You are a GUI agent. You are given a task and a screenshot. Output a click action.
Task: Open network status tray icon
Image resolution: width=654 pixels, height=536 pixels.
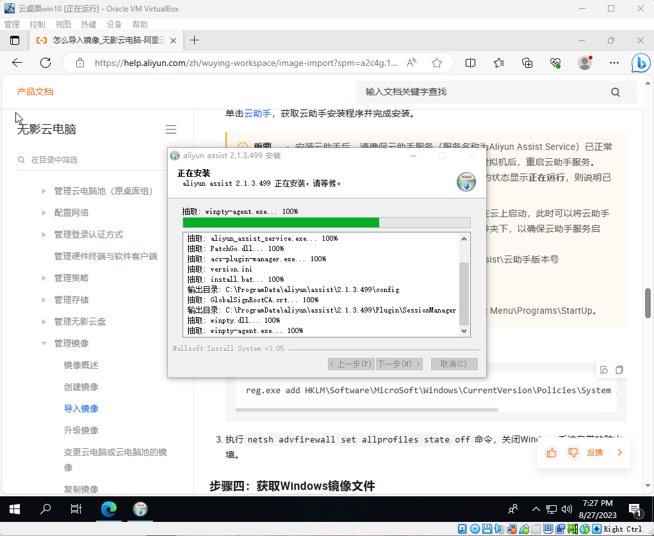tap(552, 509)
